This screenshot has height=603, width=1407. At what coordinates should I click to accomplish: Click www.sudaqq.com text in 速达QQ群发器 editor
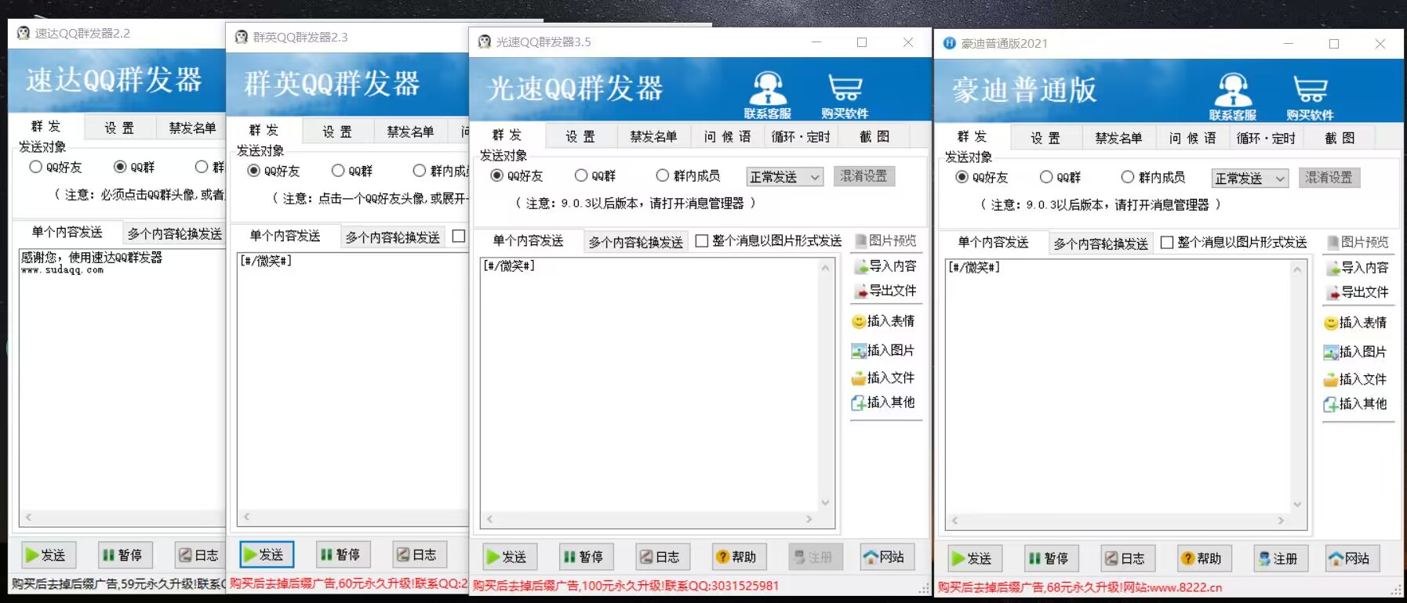tap(62, 270)
